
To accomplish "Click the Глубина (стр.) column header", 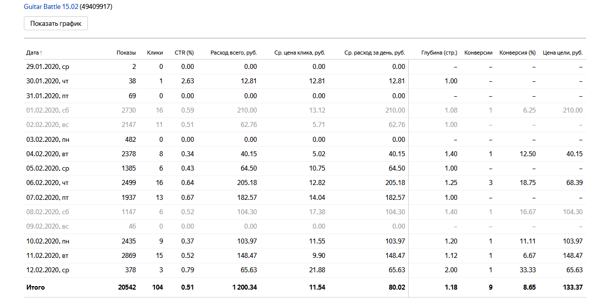I will (439, 53).
